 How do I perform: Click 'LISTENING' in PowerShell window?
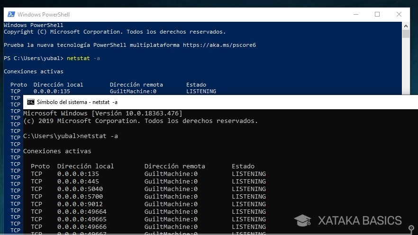(201, 91)
